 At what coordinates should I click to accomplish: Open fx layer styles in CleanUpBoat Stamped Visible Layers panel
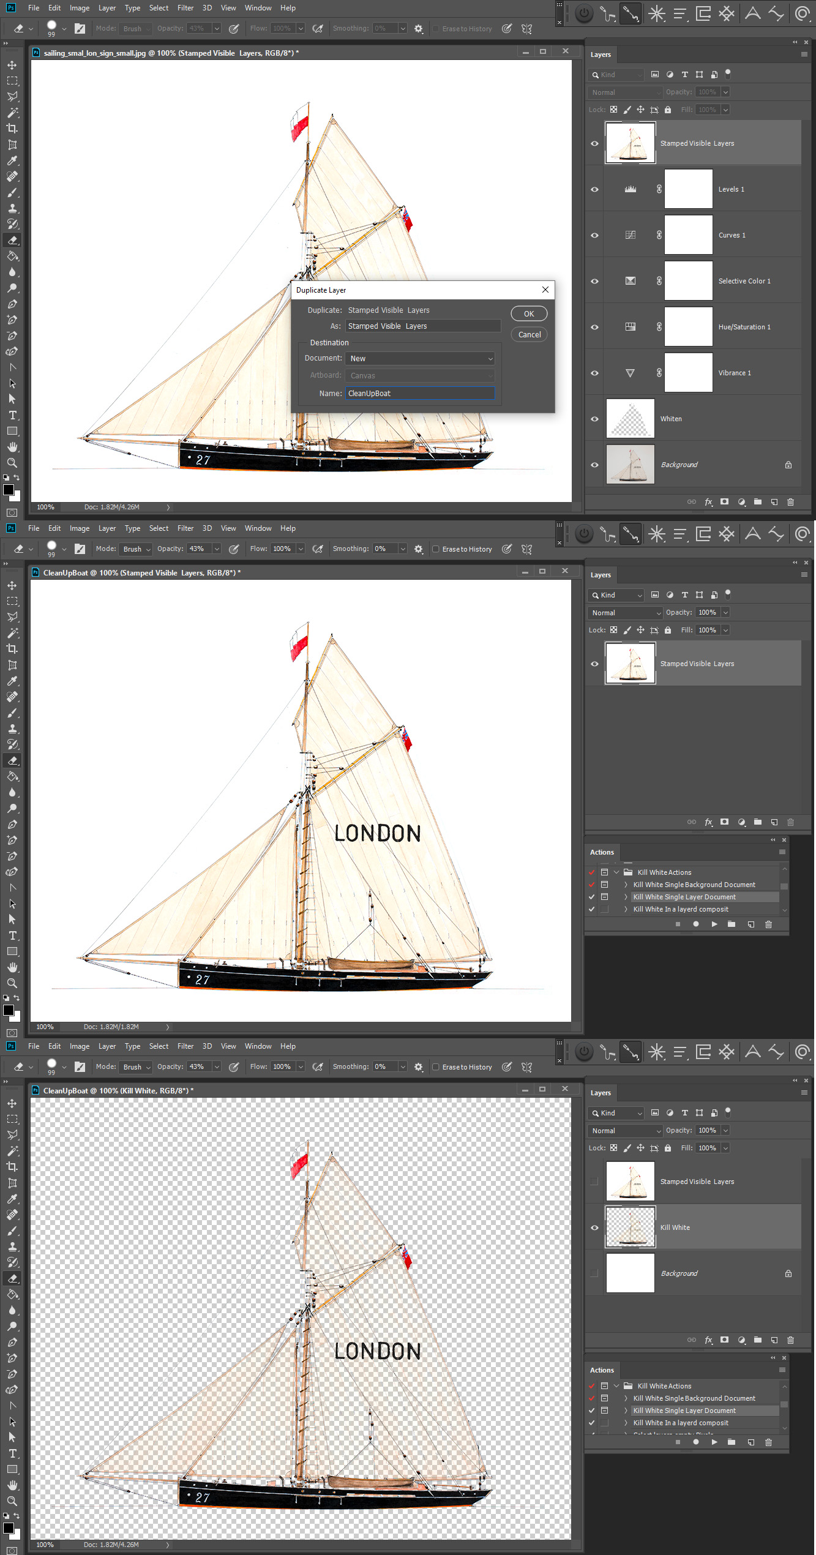708,822
